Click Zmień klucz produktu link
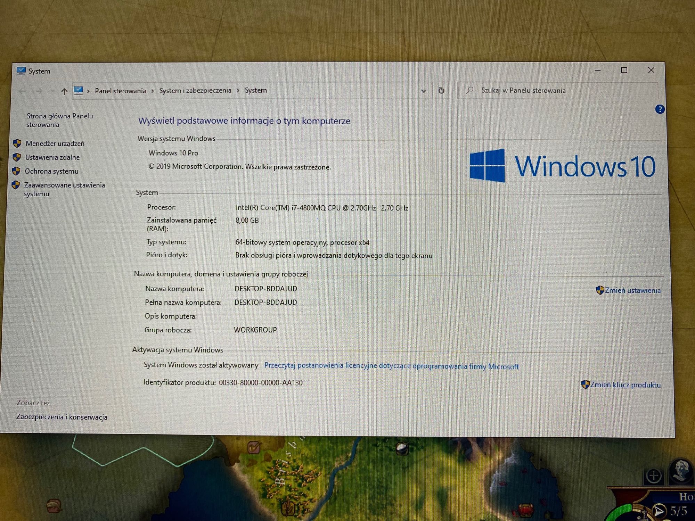This screenshot has width=695, height=521. click(625, 385)
